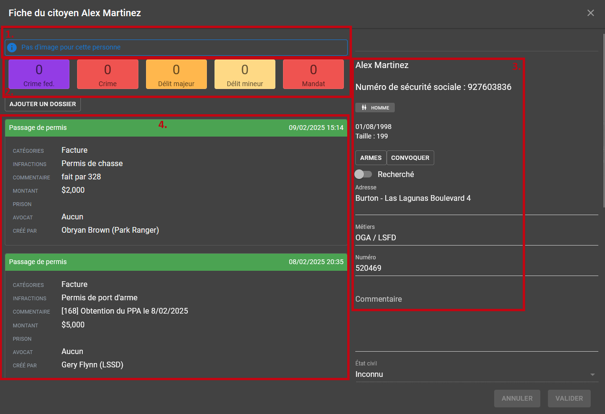Open the red Crime counter tile
The width and height of the screenshot is (605, 414).
pos(107,74)
